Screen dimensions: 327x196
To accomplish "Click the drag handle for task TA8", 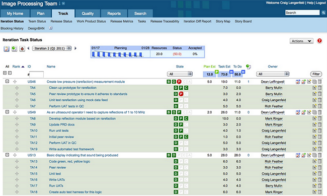I will (17, 118).
